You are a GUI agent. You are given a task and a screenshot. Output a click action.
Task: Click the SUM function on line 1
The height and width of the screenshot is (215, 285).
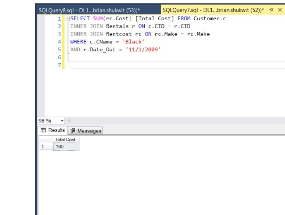point(98,18)
